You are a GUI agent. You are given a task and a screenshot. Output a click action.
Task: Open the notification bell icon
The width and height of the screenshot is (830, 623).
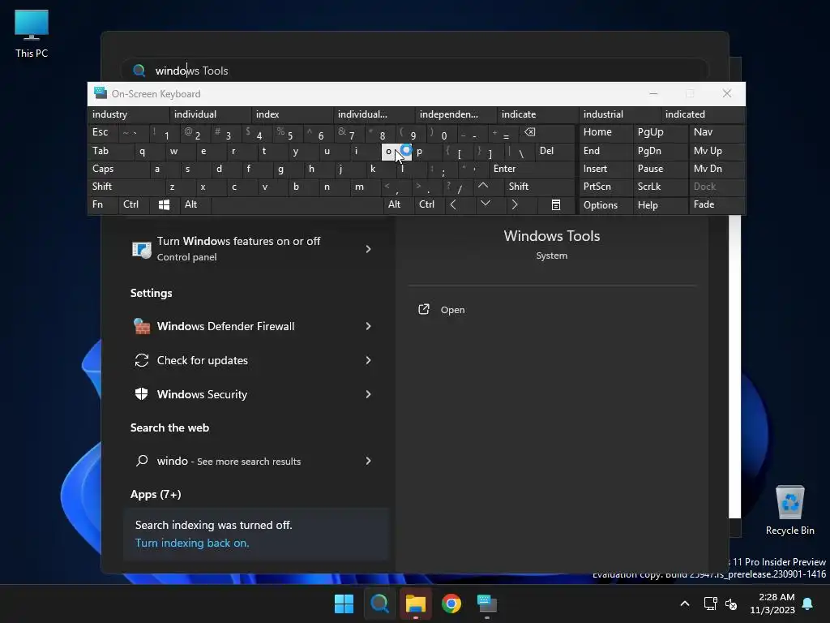coord(807,604)
